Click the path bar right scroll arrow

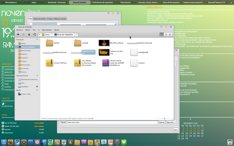coord(77,35)
